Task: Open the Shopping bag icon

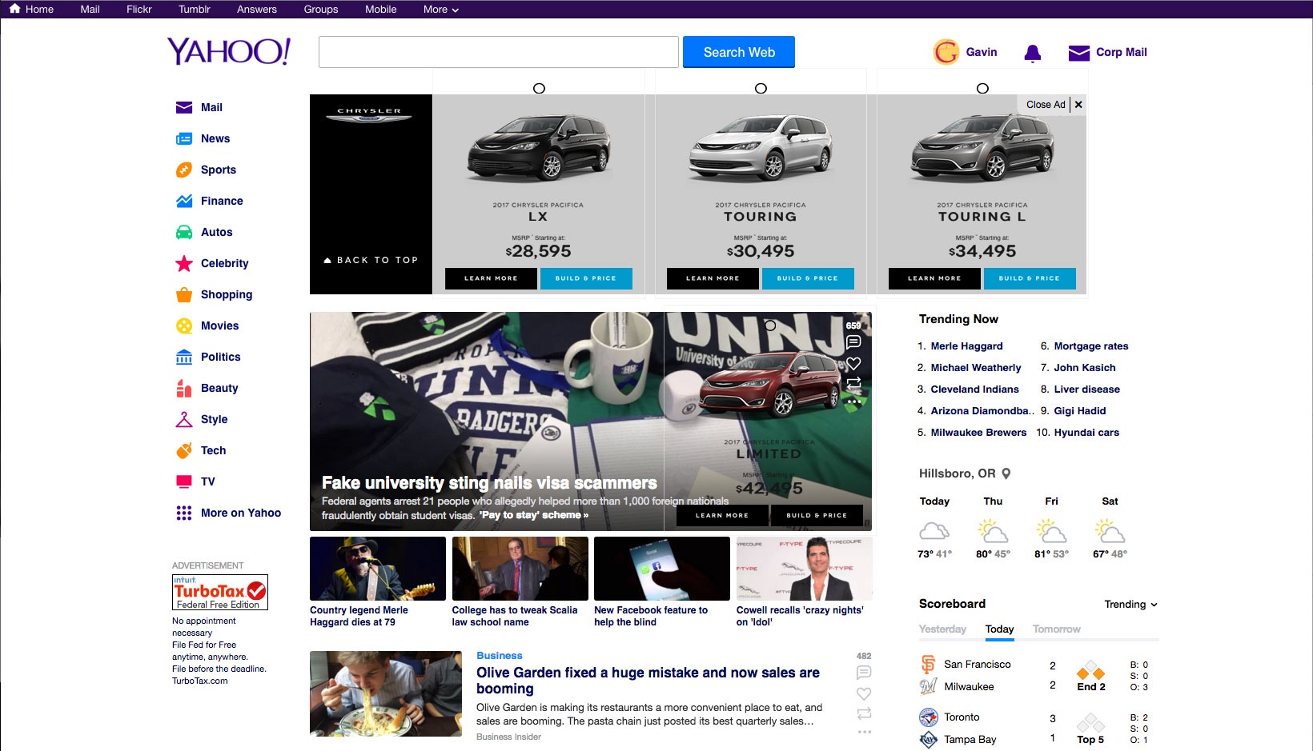Action: coord(184,294)
